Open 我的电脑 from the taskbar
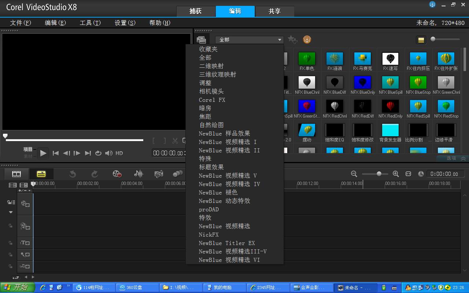The image size is (469, 293). [224, 288]
